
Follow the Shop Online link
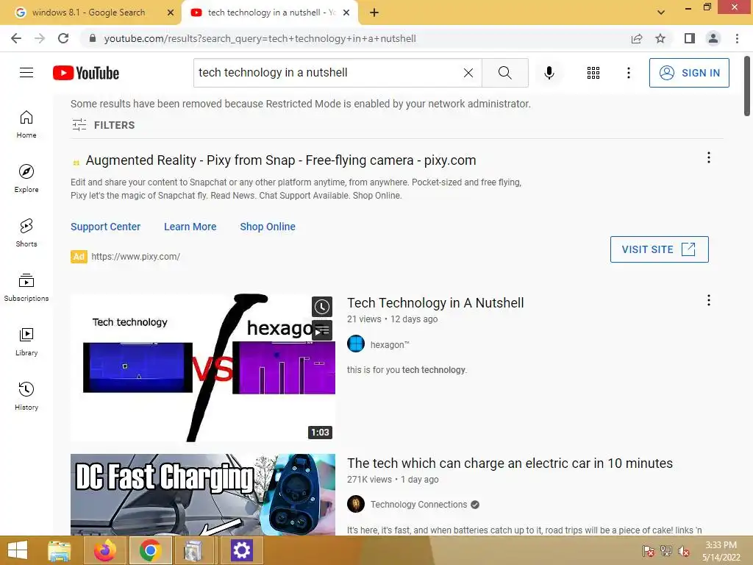point(268,227)
